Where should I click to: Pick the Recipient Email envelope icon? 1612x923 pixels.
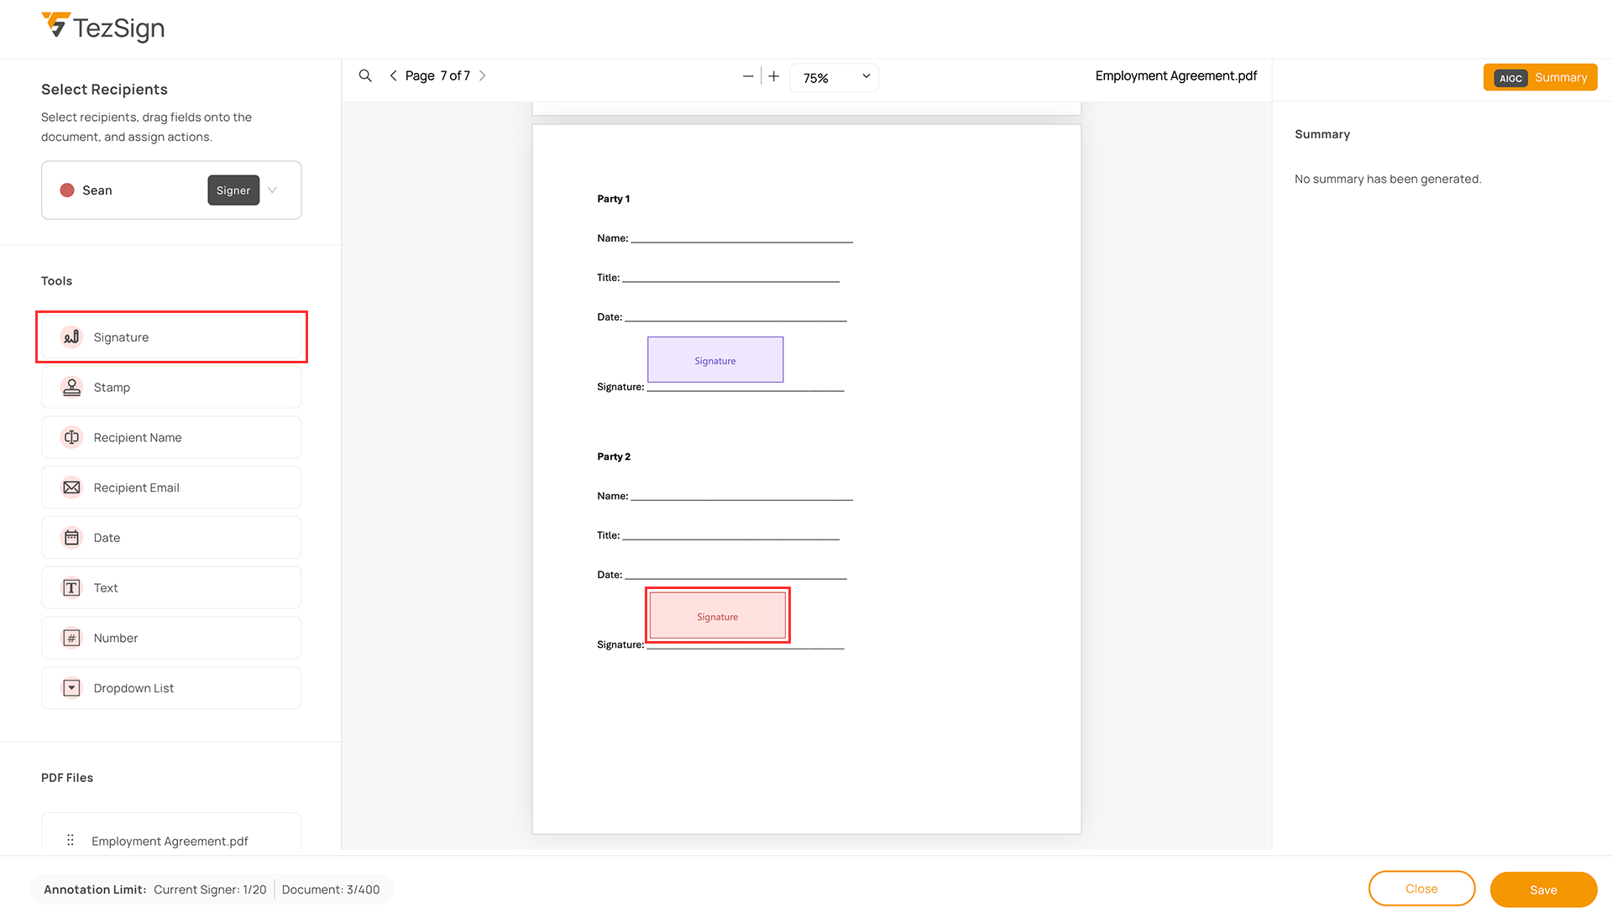[72, 488]
